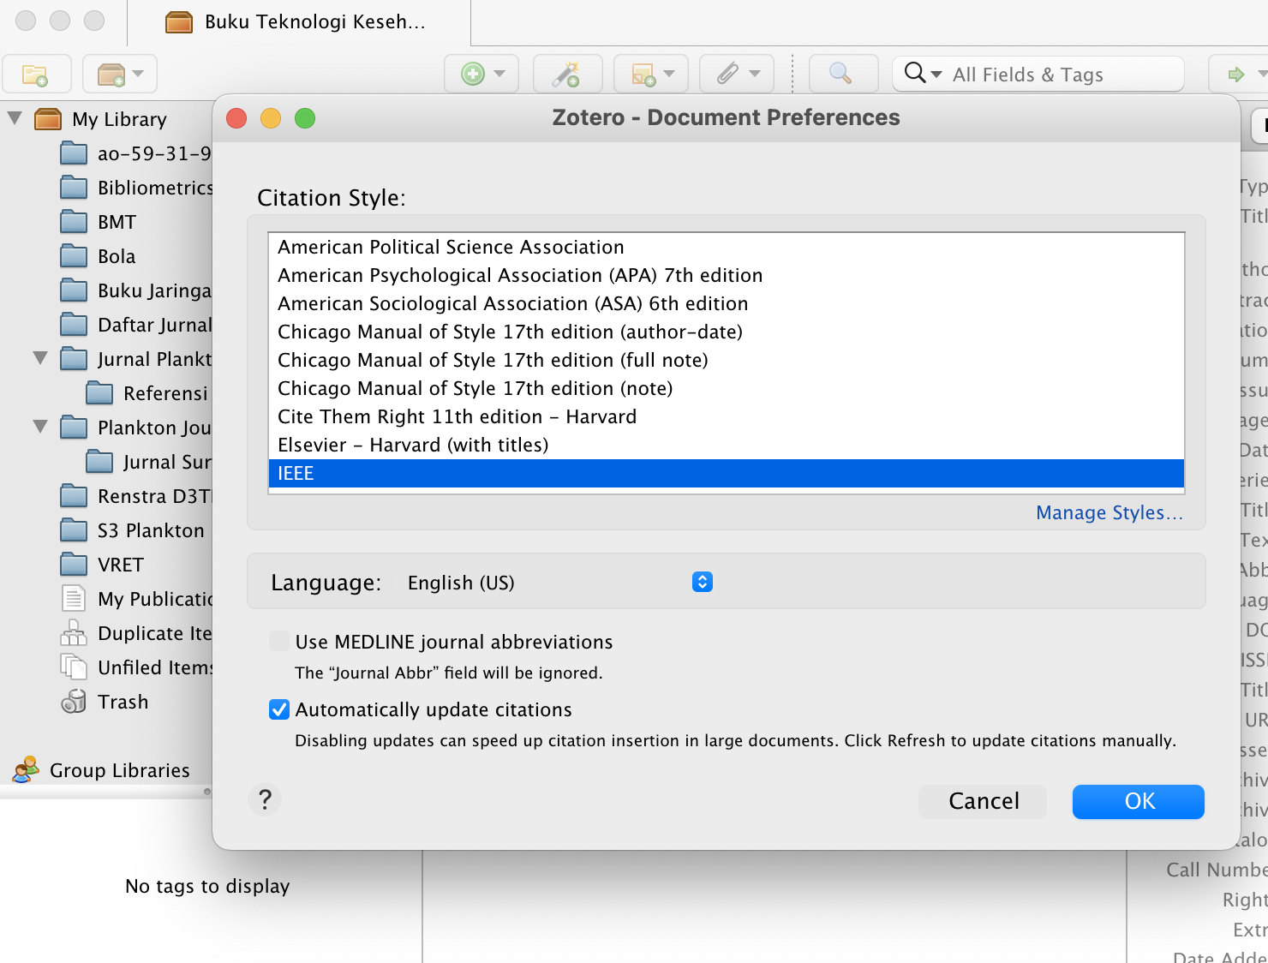Select American Political Science Association style
1268x963 pixels.
727,247
